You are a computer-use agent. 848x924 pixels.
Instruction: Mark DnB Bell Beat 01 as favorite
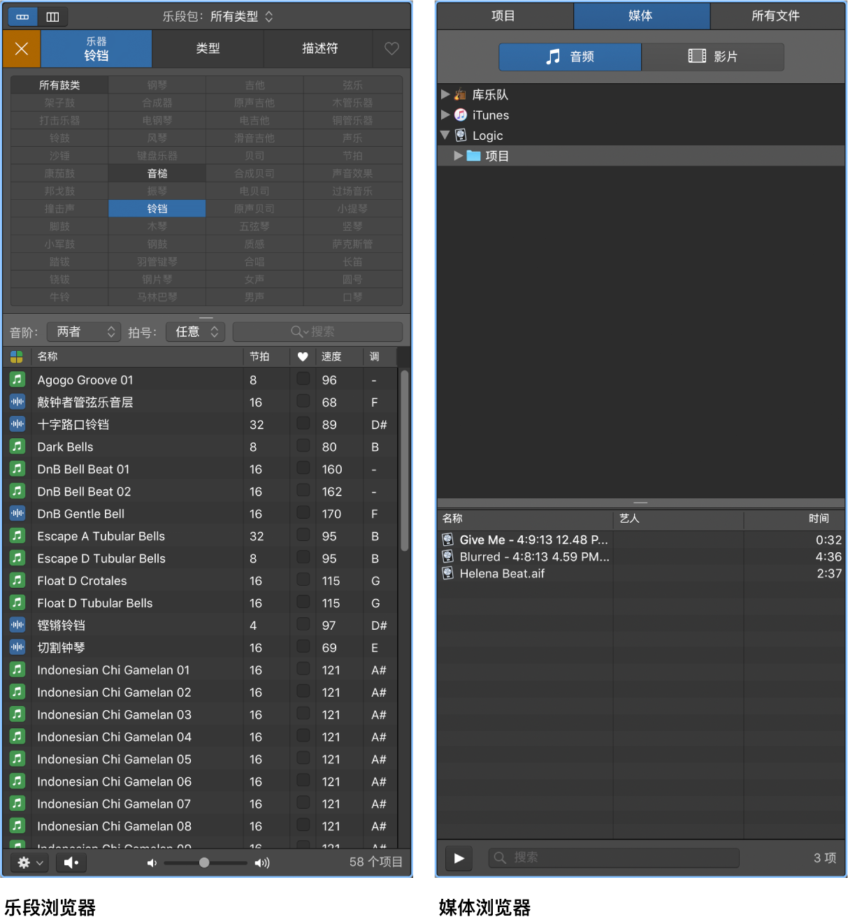point(303,468)
